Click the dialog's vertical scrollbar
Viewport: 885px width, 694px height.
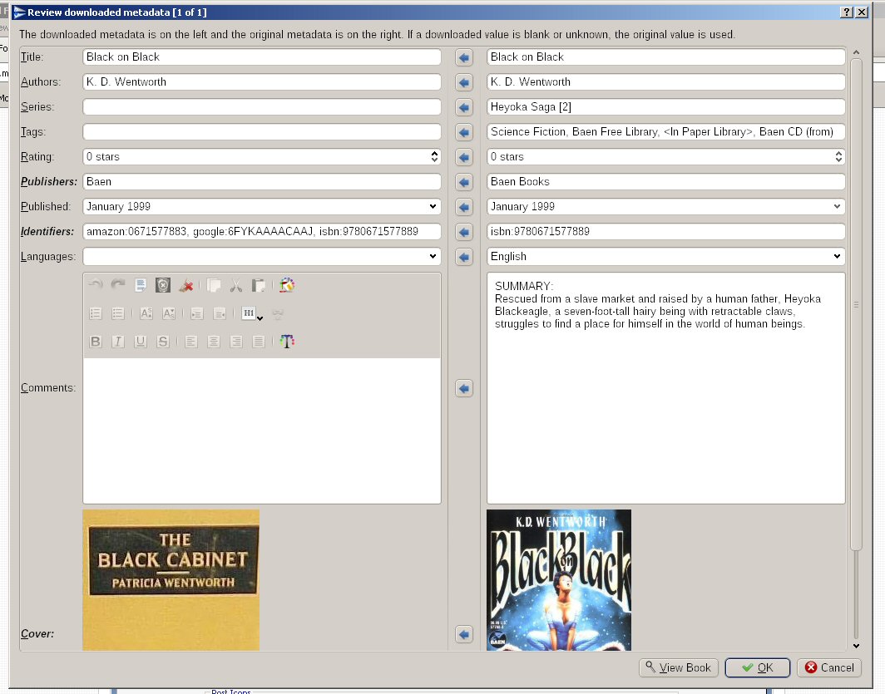pyautogui.click(x=856, y=304)
